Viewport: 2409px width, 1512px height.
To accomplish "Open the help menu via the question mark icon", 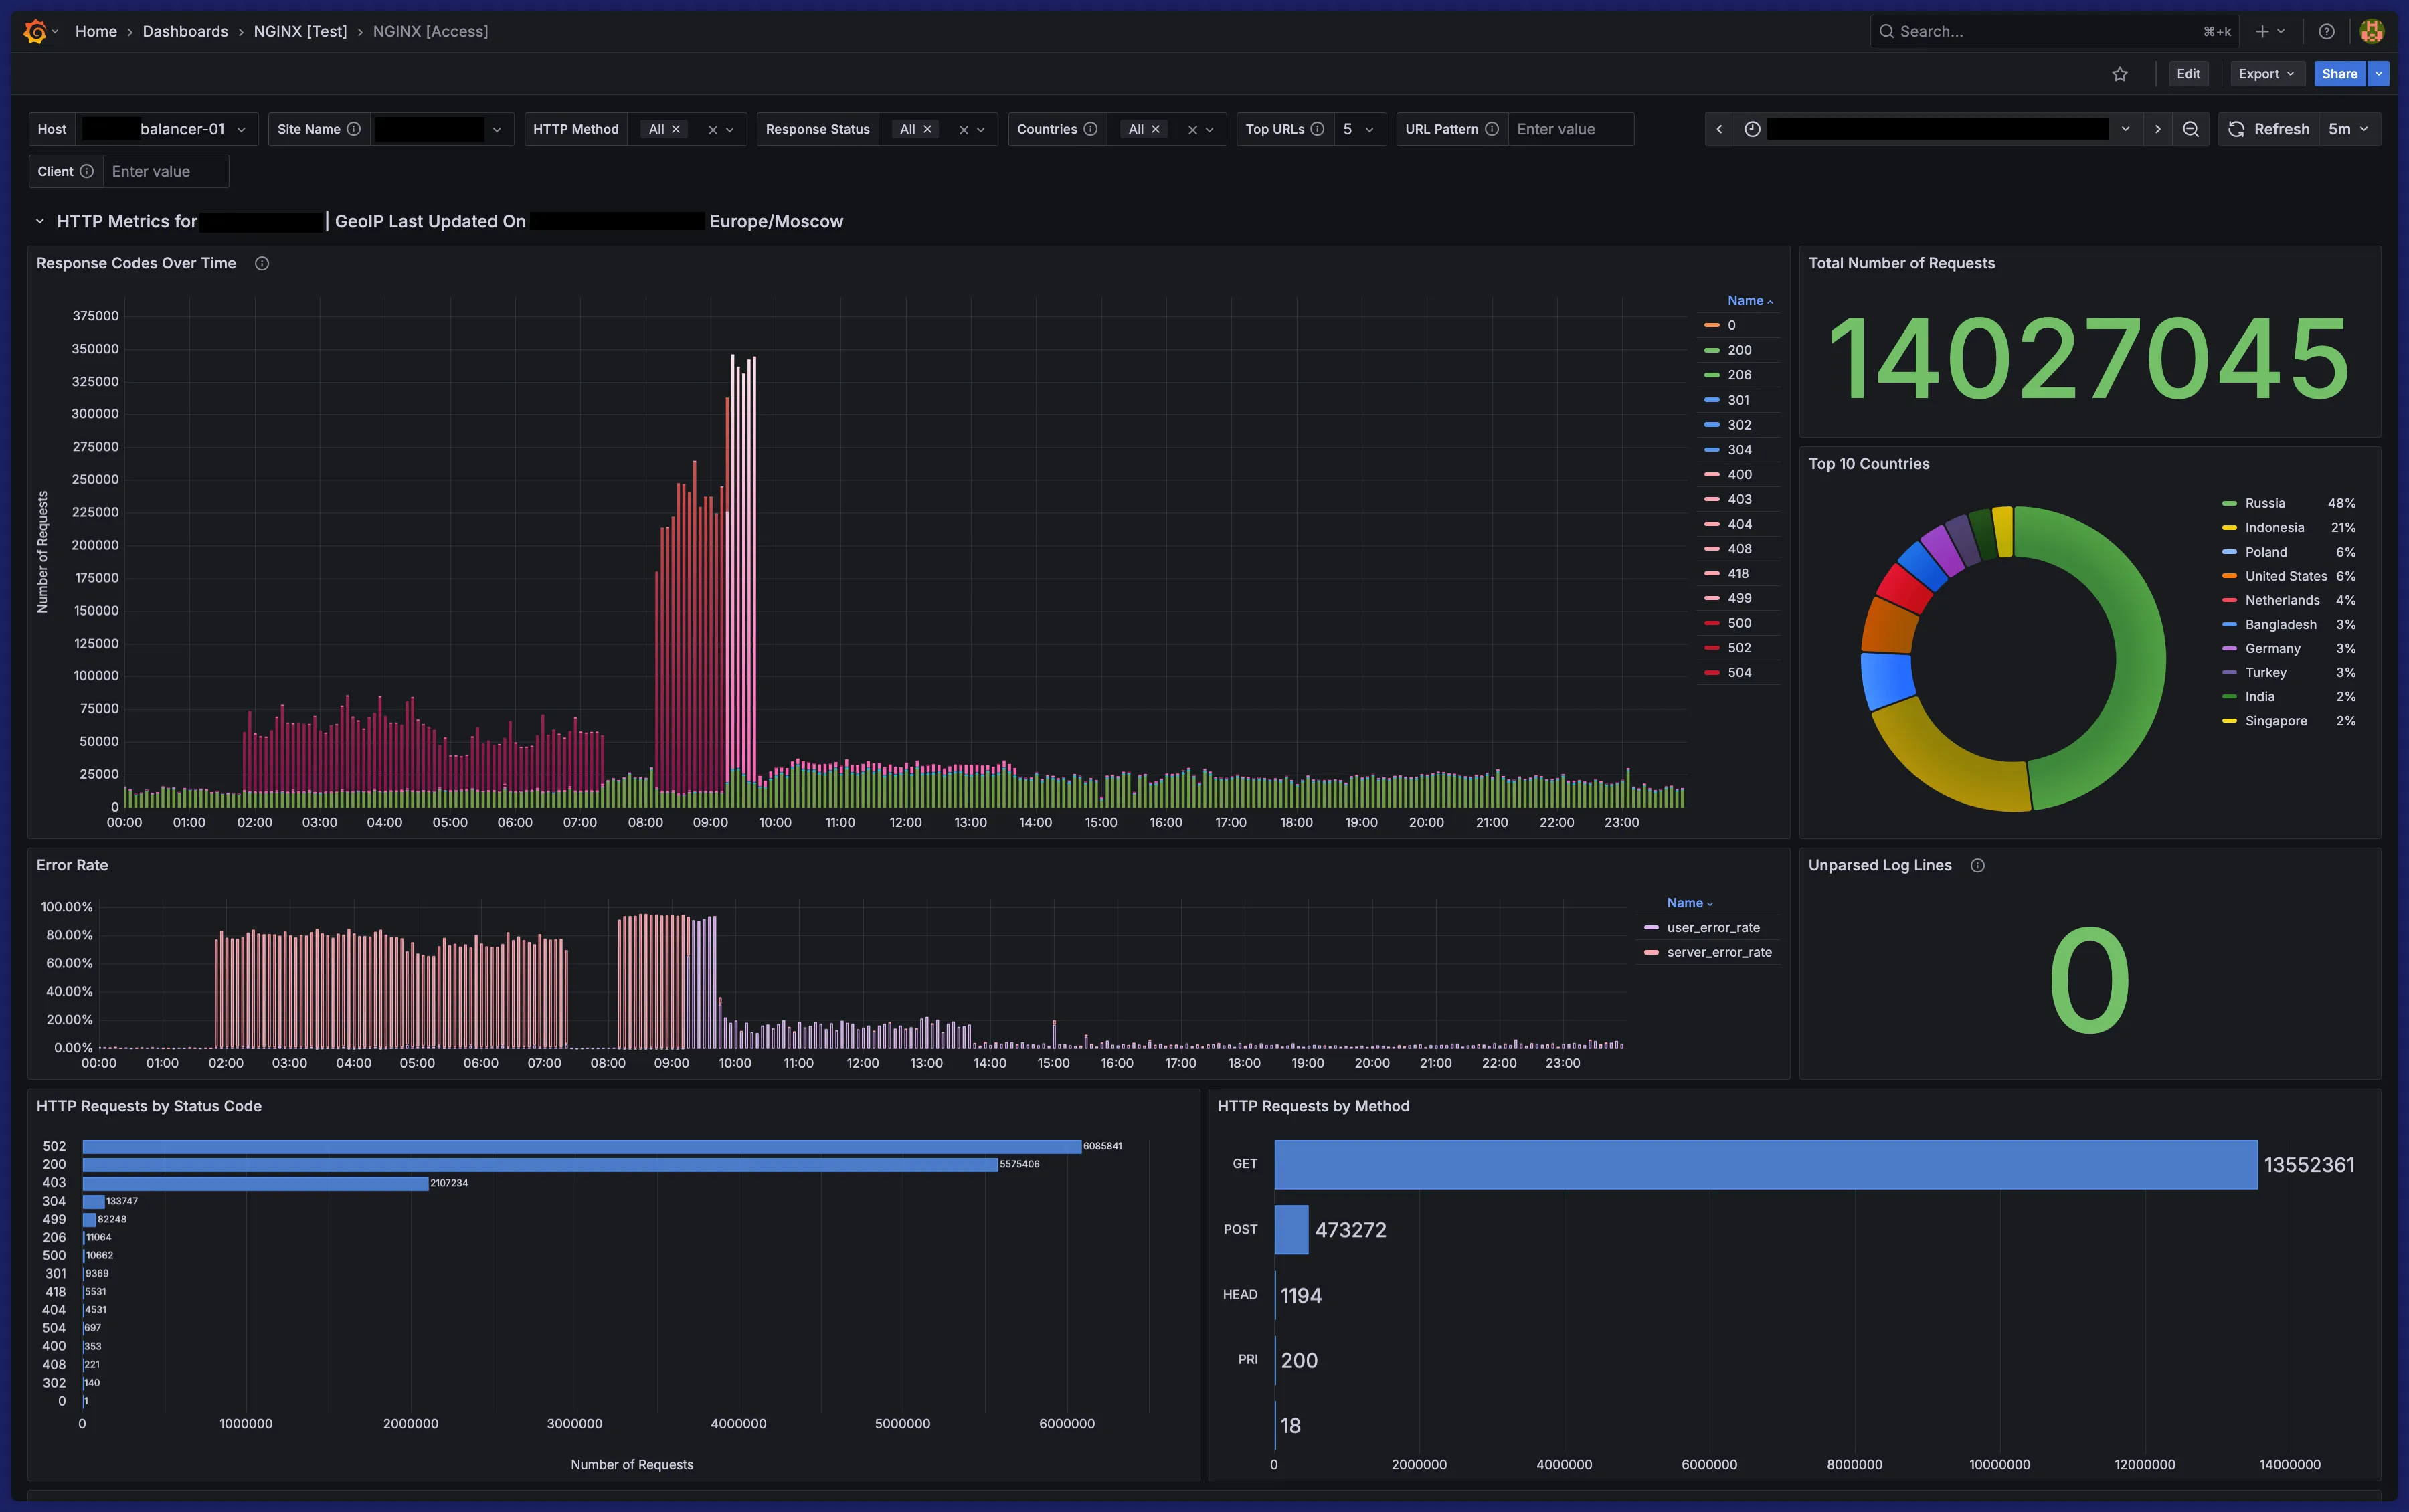I will [2327, 31].
